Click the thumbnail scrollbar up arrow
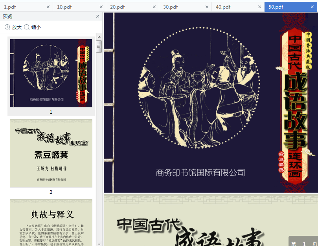This screenshot has height=246, width=318. (x=99, y=37)
